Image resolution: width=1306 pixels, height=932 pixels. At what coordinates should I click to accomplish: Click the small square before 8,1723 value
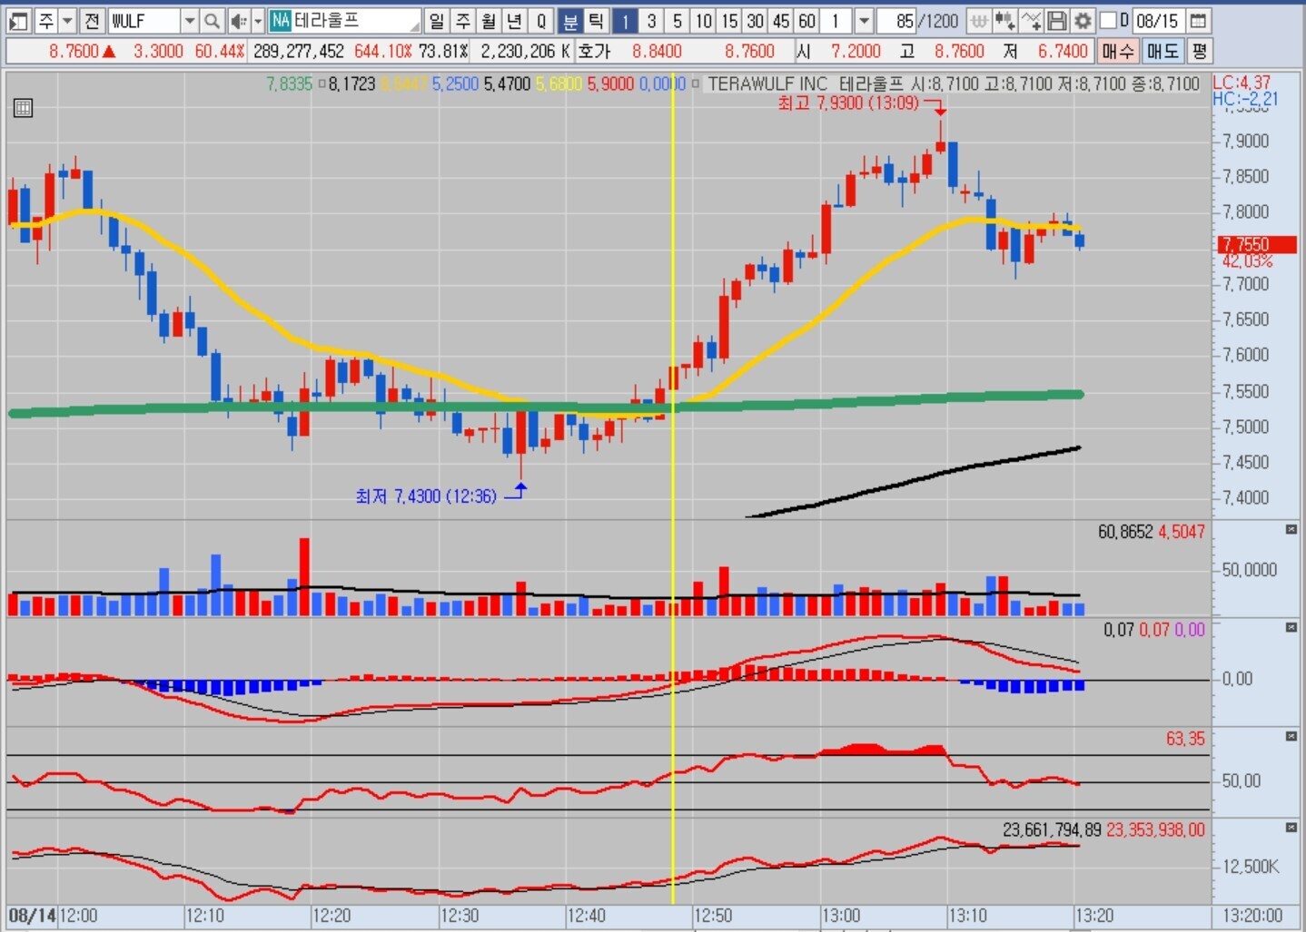coord(322,84)
